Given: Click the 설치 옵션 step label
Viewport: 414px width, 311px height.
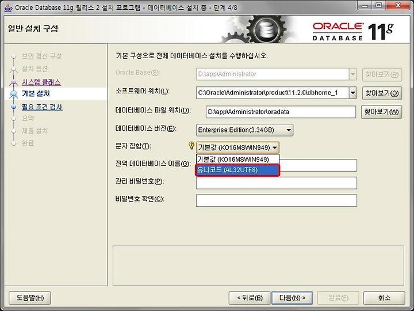Looking at the screenshot, I should point(35,69).
